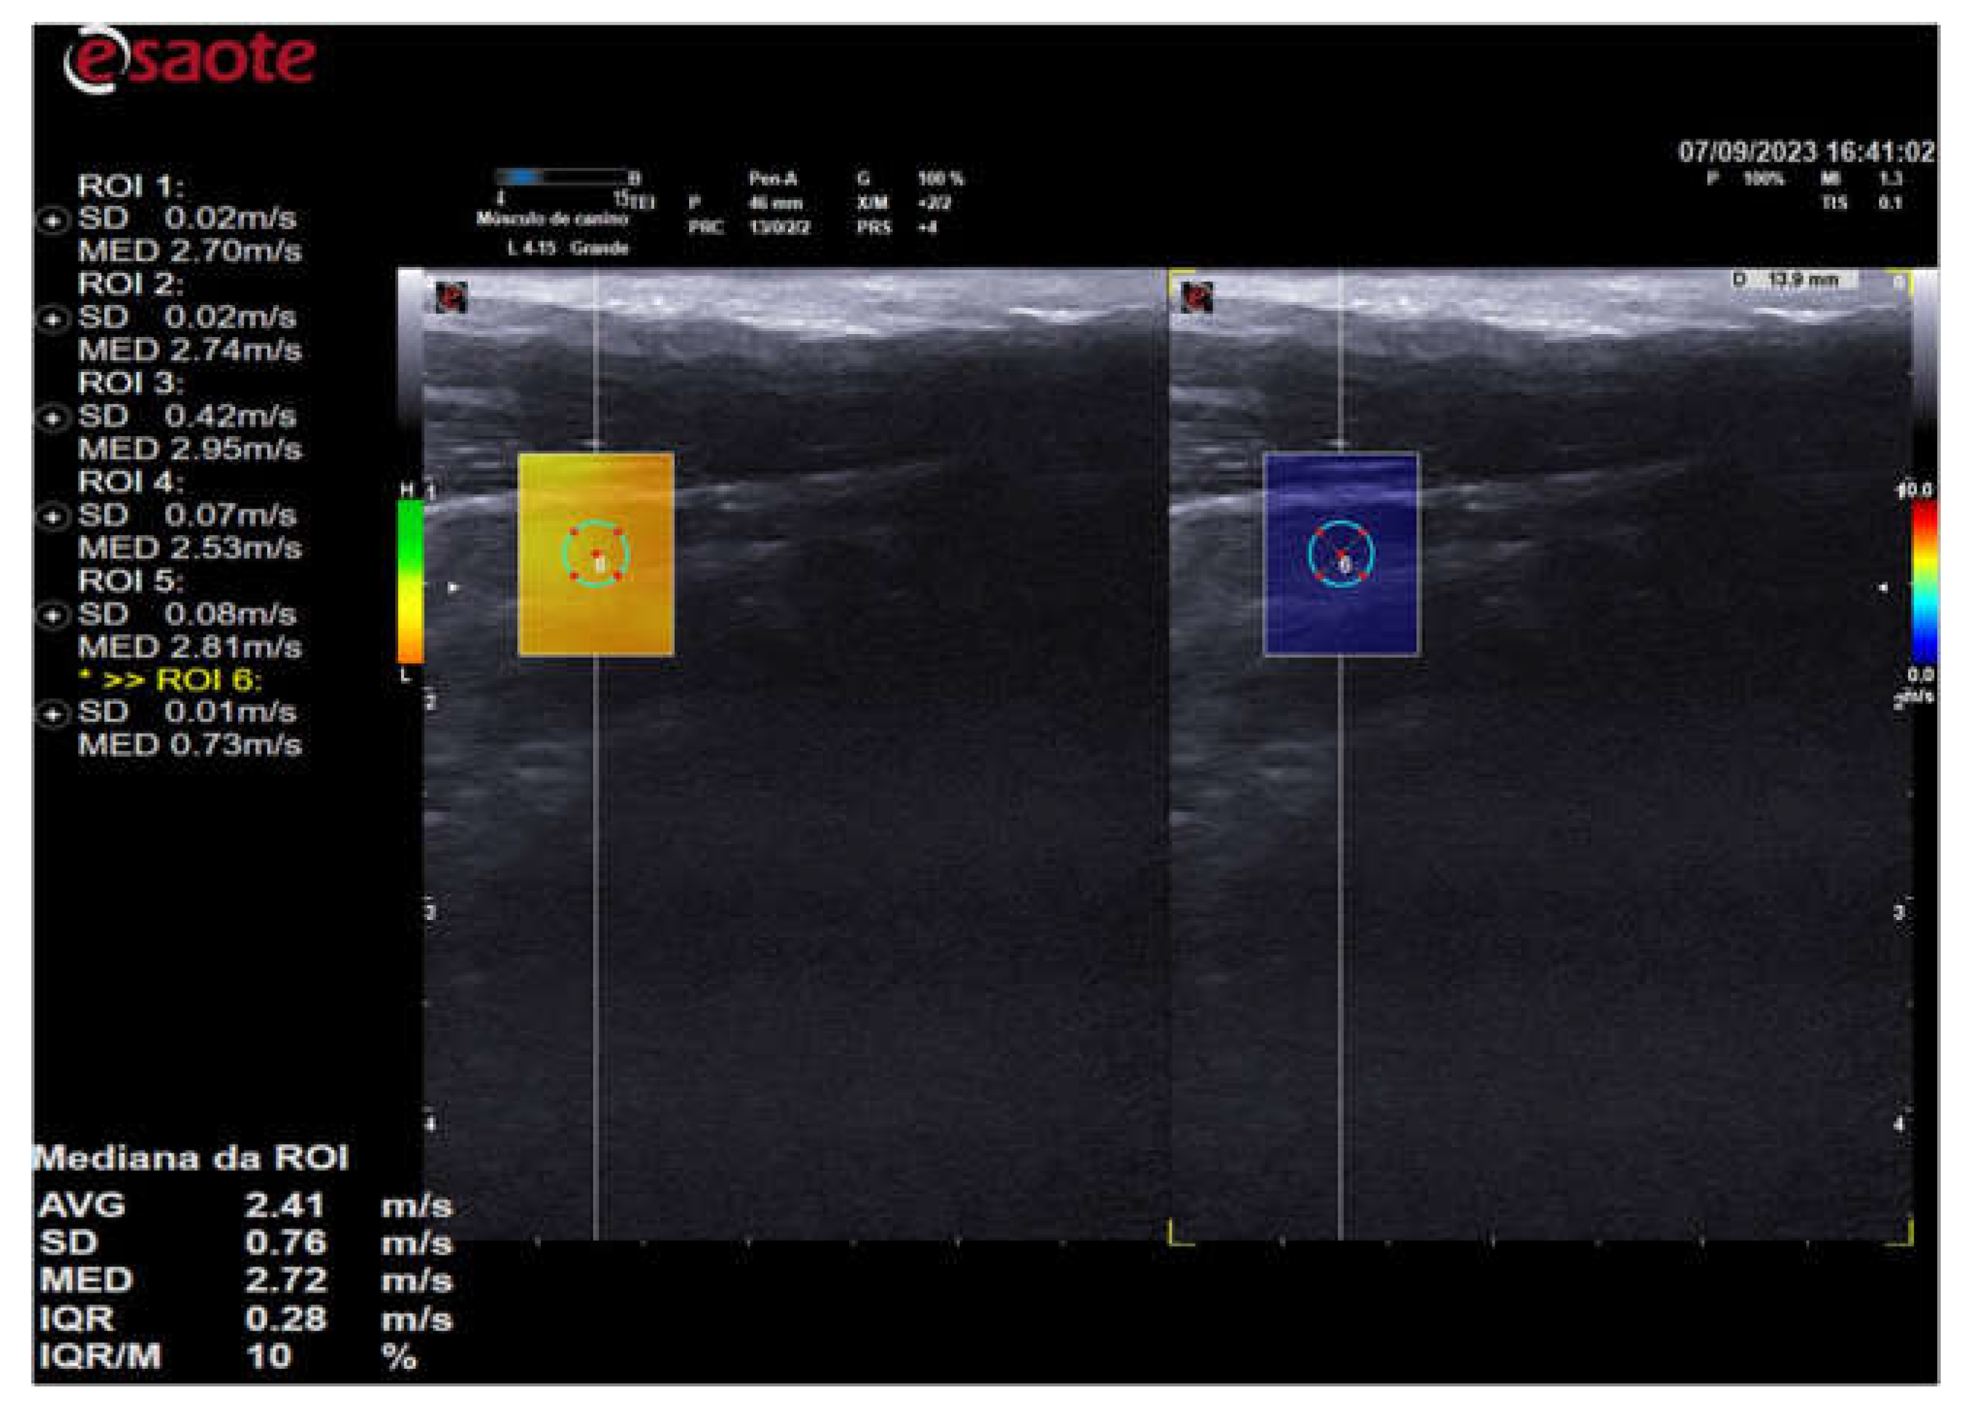Expand ROI 4 details via plus circle

coord(52,517)
